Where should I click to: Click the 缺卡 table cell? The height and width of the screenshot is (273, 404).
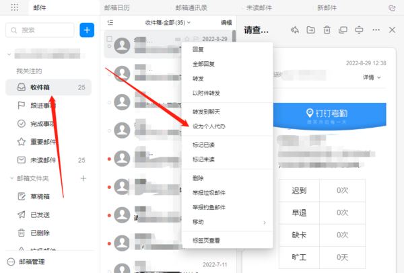pos(299,235)
